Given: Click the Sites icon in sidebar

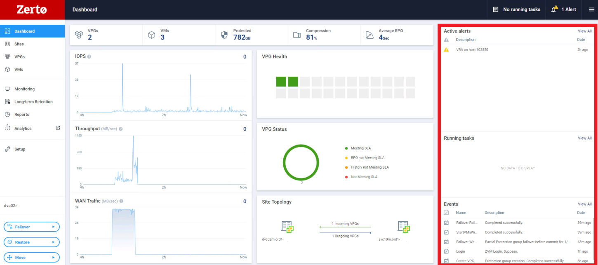Looking at the screenshot, I should coord(7,44).
